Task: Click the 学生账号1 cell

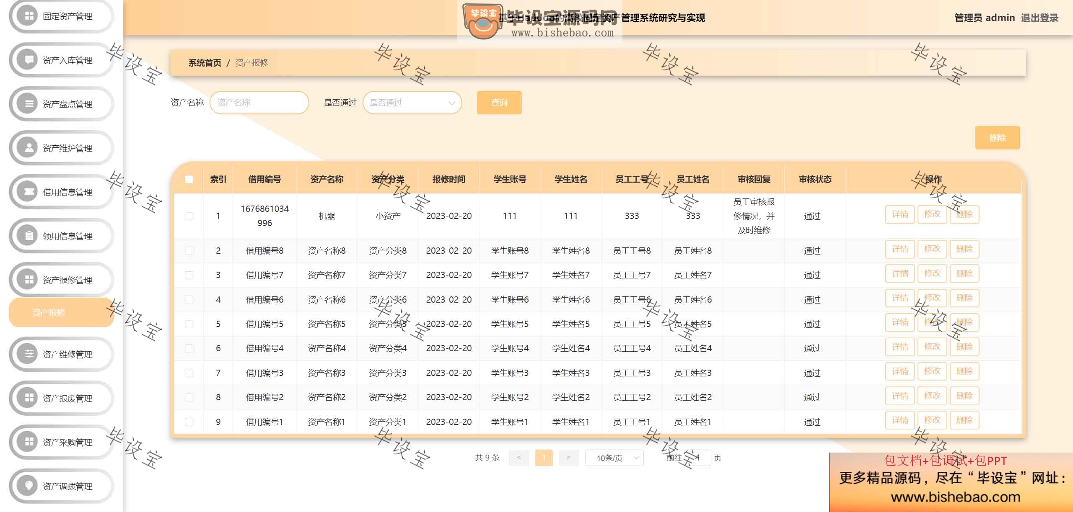Action: (510, 422)
